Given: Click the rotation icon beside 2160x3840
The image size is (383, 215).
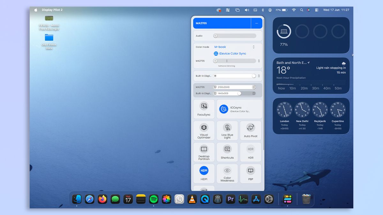Looking at the screenshot, I should [x=254, y=87].
